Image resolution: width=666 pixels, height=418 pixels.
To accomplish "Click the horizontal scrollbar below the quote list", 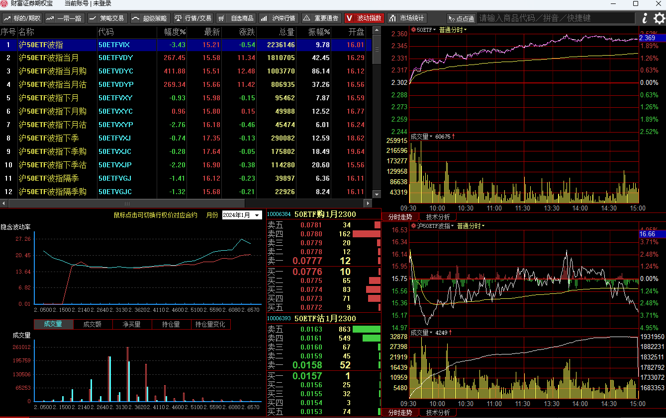I will point(186,204).
